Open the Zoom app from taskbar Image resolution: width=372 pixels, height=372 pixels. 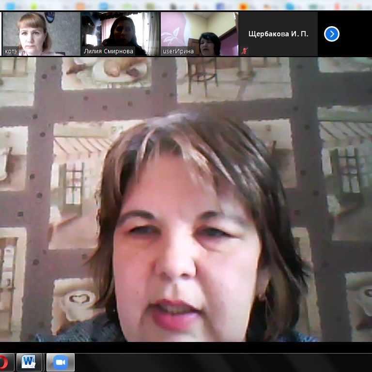pyautogui.click(x=61, y=362)
